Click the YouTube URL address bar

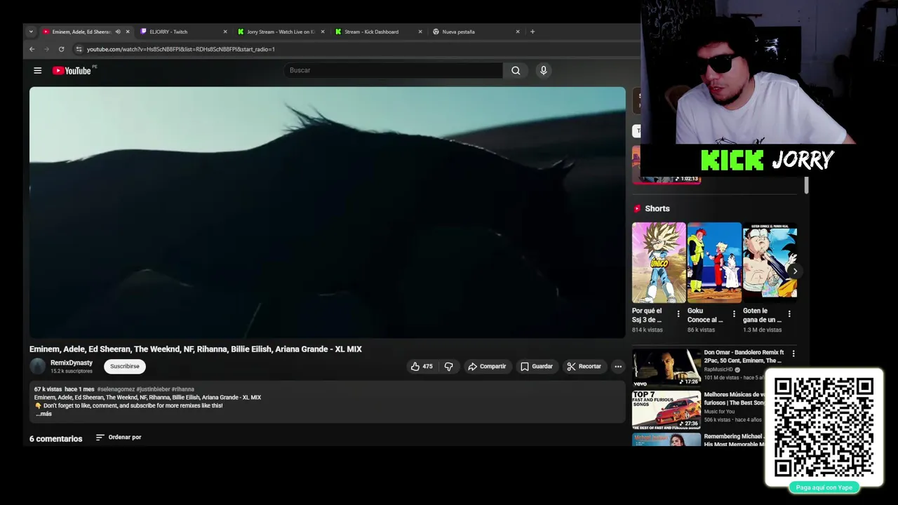(x=181, y=49)
